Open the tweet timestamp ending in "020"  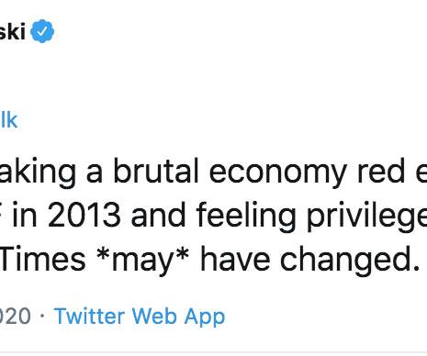point(16,316)
